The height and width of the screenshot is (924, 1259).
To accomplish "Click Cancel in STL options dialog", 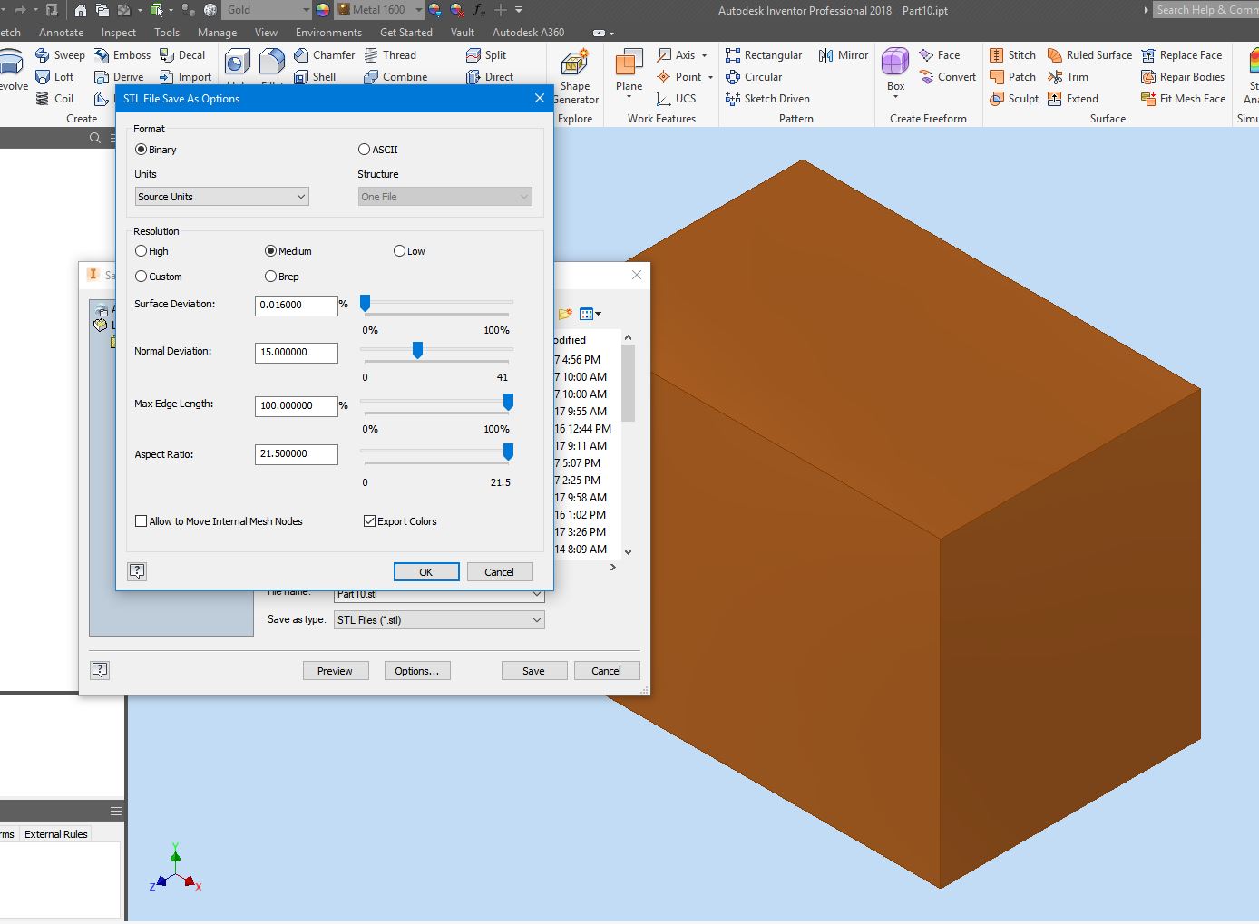I will 500,572.
